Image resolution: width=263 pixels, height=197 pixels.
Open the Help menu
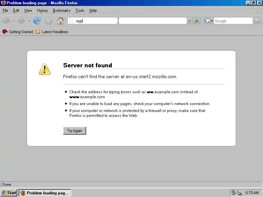[93, 11]
